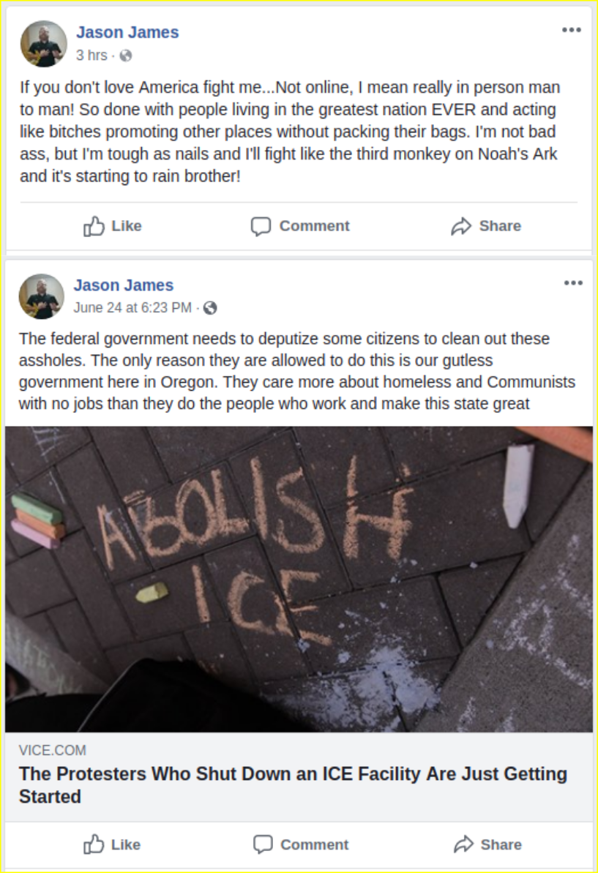Open the Protesters Who Shut Down ICE Facility headline

293,785
